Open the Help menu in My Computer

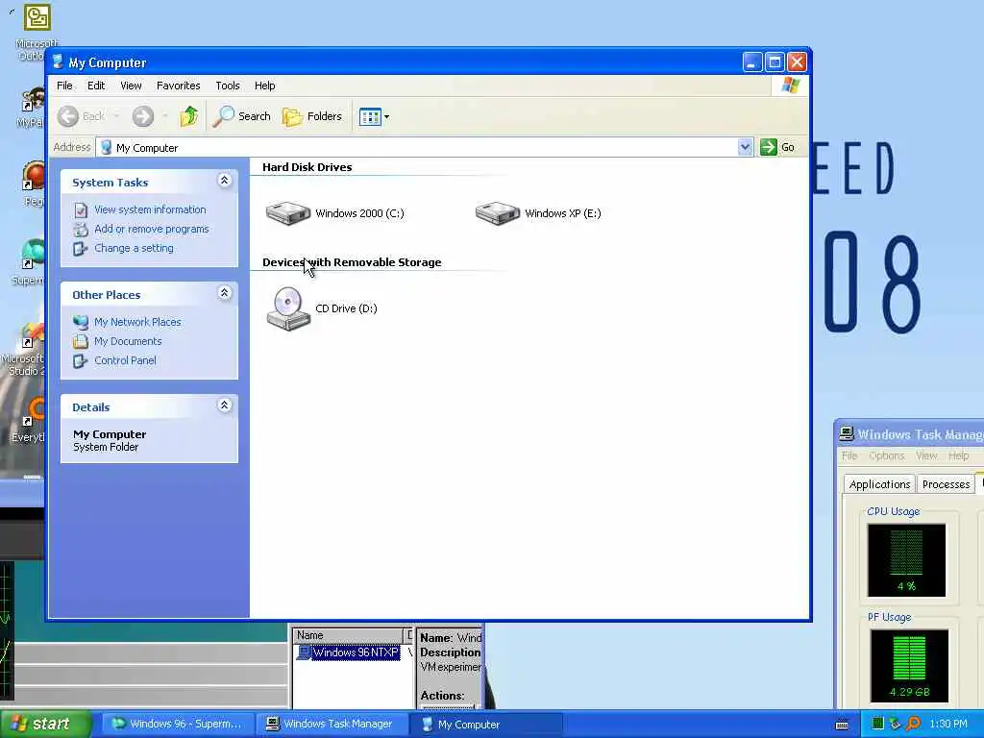(x=265, y=86)
